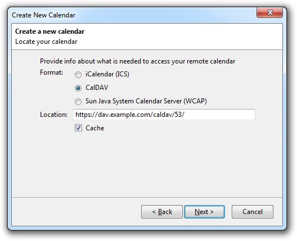Click the Cache label text

point(95,128)
